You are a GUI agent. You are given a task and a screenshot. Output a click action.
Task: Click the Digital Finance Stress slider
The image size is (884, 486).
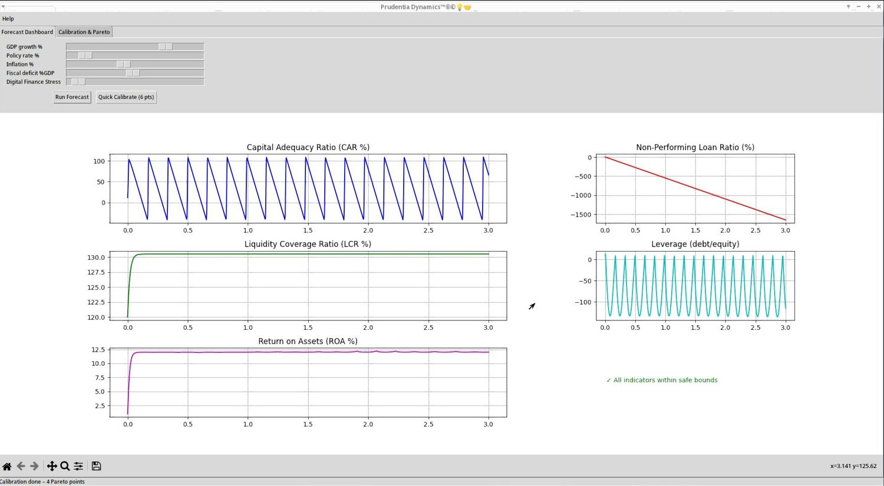[135, 82]
